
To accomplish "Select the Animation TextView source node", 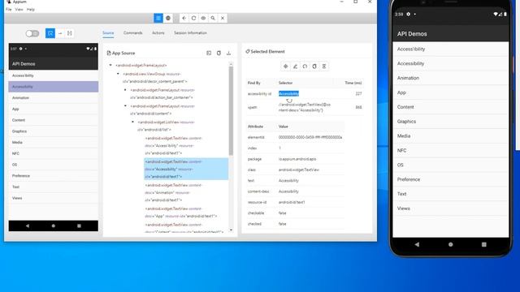I will click(x=173, y=193).
